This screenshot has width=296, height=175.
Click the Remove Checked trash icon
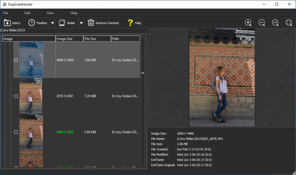[x=91, y=23]
